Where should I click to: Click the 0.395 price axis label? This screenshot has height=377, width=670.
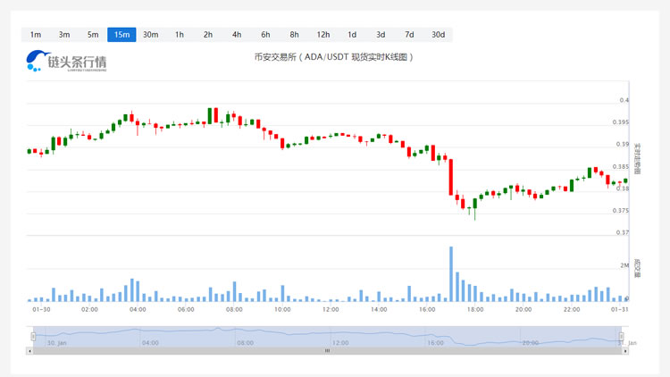click(621, 122)
